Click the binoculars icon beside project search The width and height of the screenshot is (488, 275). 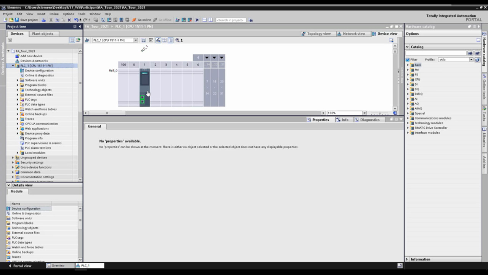coord(250,20)
